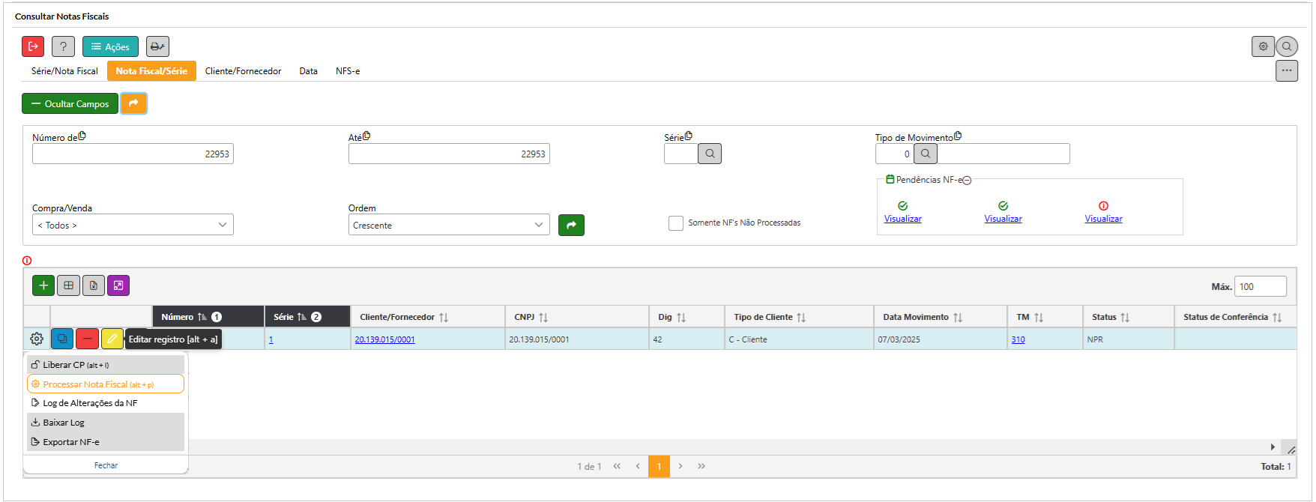Open help with question mark icon

click(63, 46)
